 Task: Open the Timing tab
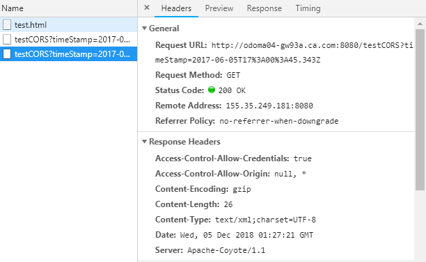click(308, 8)
